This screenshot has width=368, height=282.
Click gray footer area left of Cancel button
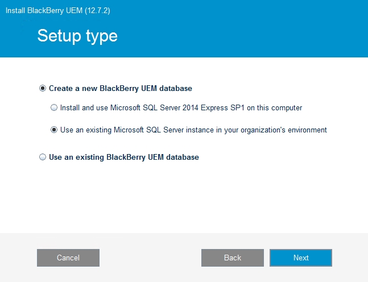coord(18,258)
